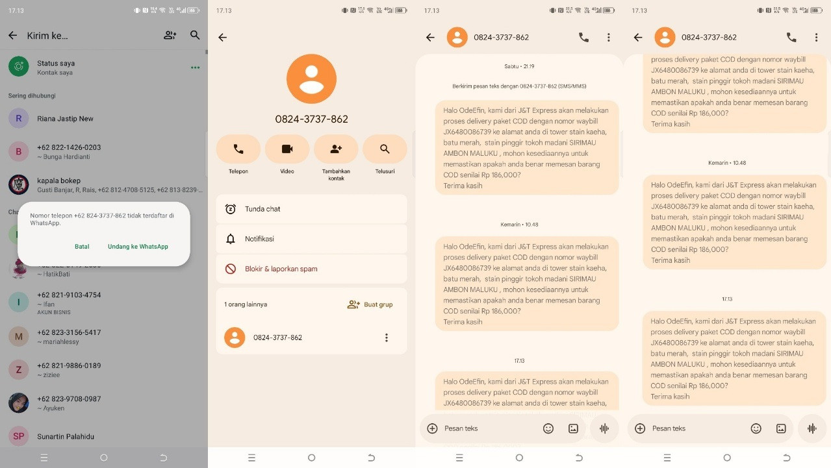
Task: Select contact +62 822-1426-0203
Action: (x=104, y=151)
